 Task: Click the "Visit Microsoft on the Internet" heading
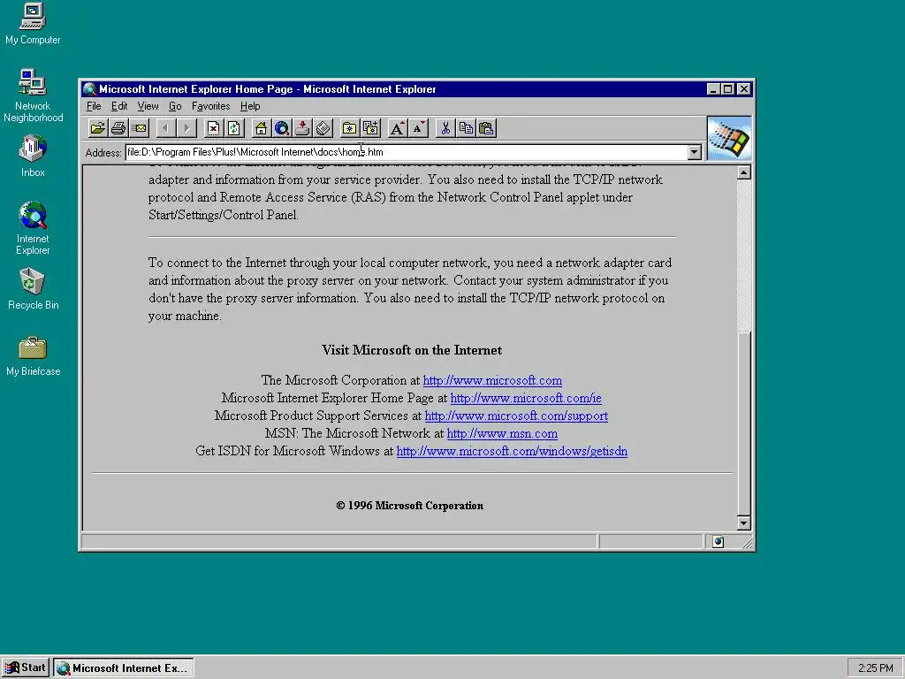click(x=412, y=350)
